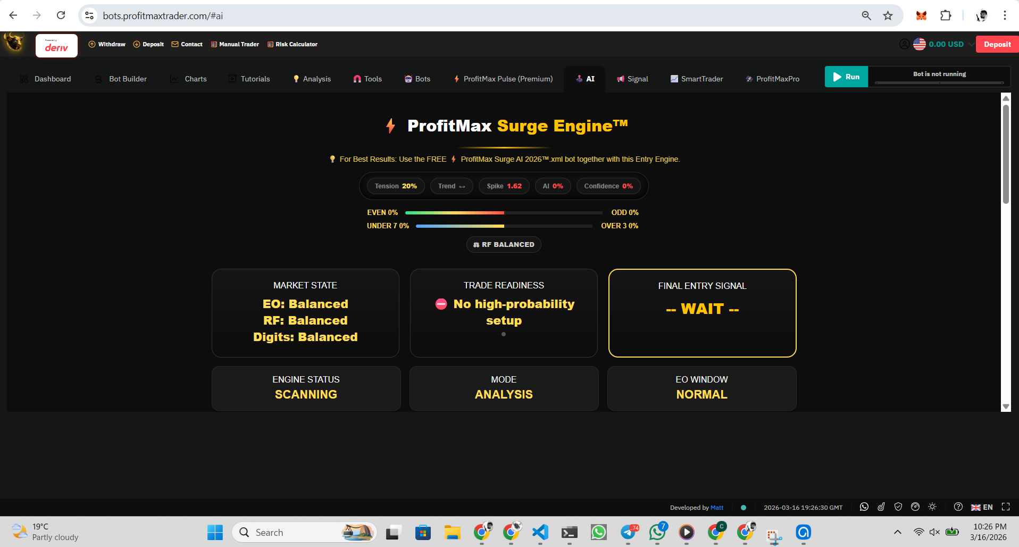The height and width of the screenshot is (547, 1019).
Task: Open the Manual Trader panel
Action: (235, 44)
